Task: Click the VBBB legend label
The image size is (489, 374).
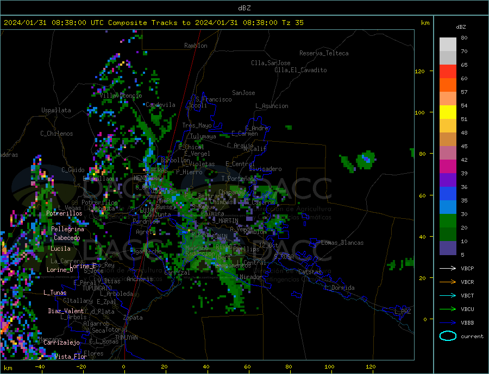Action: point(467,322)
